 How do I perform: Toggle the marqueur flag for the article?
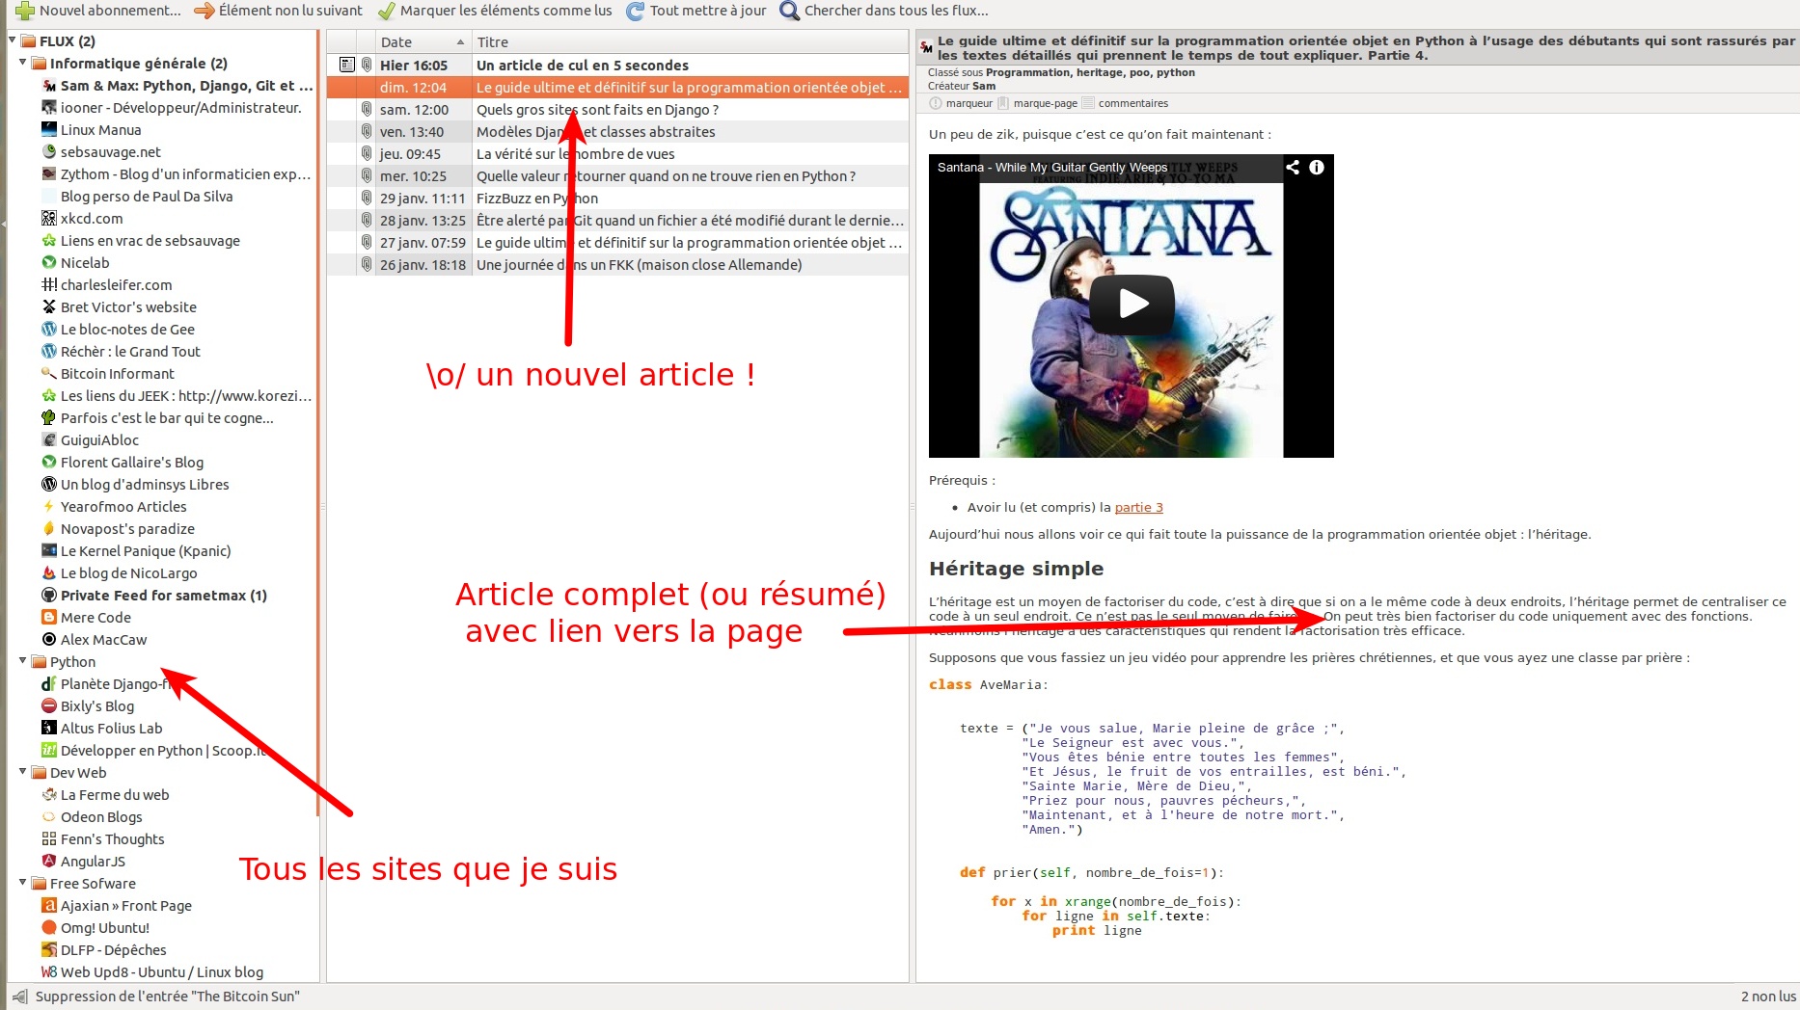click(x=961, y=103)
